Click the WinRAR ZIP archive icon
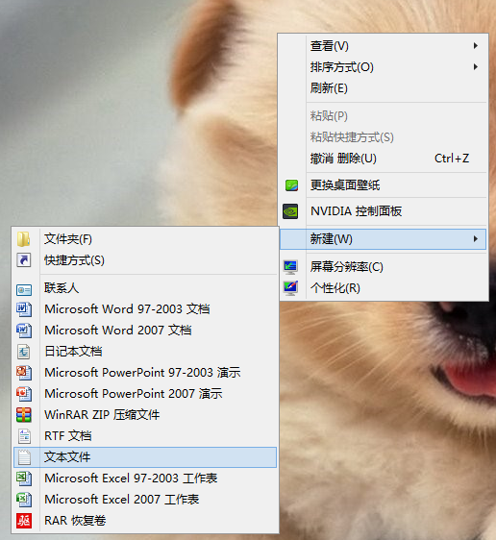This screenshot has width=496, height=540. 24,415
